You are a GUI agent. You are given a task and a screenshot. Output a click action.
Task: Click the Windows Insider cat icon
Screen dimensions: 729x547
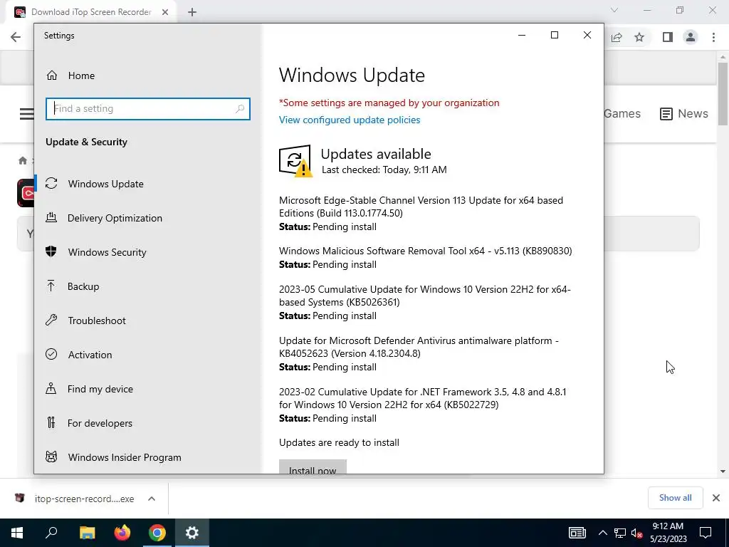(51, 457)
